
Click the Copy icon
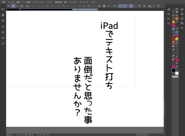[104, 6]
